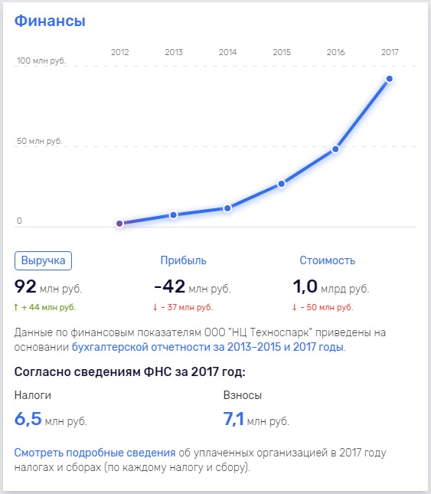This screenshot has height=494, width=431.
Task: Click the 2017 year label on axis
Action: coord(390,52)
